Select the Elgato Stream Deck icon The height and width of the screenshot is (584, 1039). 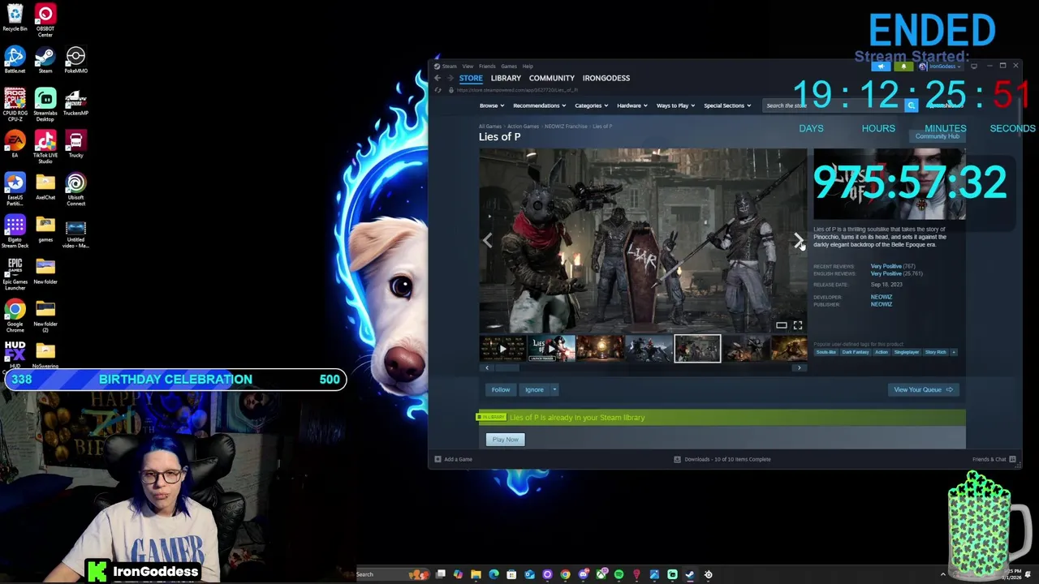(15, 231)
